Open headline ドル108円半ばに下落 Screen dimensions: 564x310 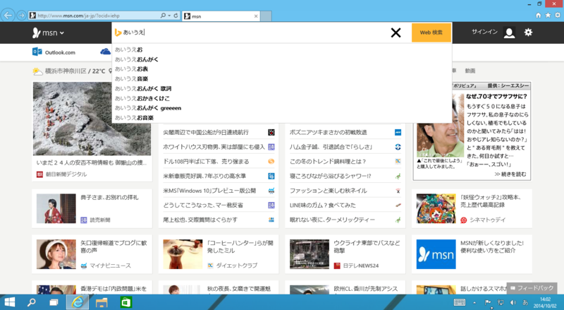pos(206,162)
